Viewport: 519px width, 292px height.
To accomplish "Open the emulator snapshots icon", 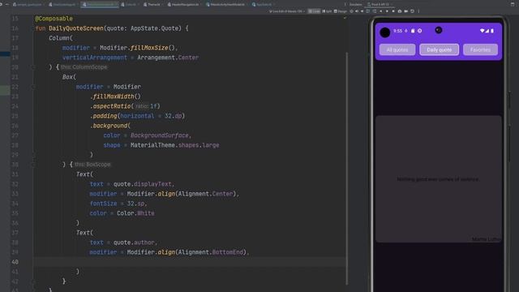I will [x=412, y=11].
